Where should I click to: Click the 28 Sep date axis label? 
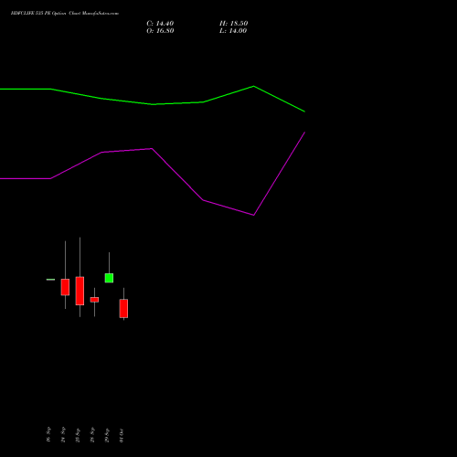point(92,434)
